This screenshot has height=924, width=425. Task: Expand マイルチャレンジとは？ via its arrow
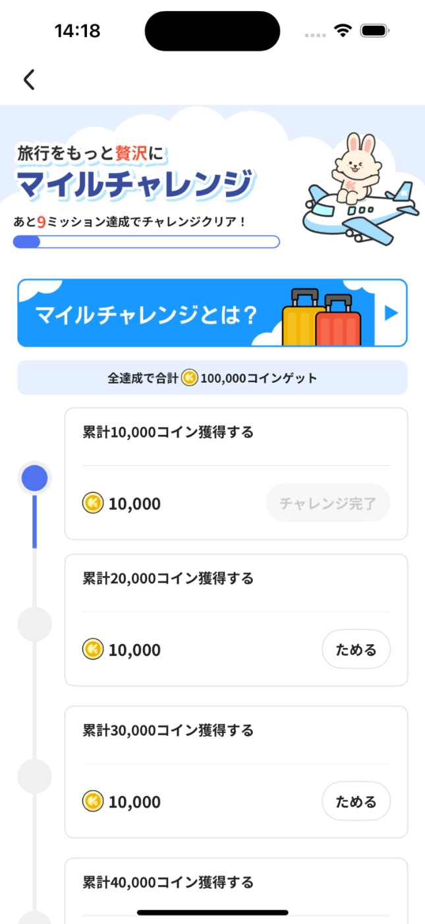[393, 313]
